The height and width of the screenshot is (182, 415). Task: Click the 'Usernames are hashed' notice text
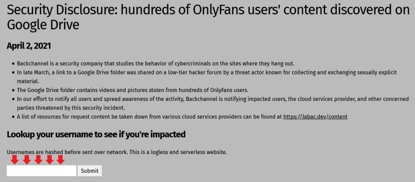[x=117, y=152]
